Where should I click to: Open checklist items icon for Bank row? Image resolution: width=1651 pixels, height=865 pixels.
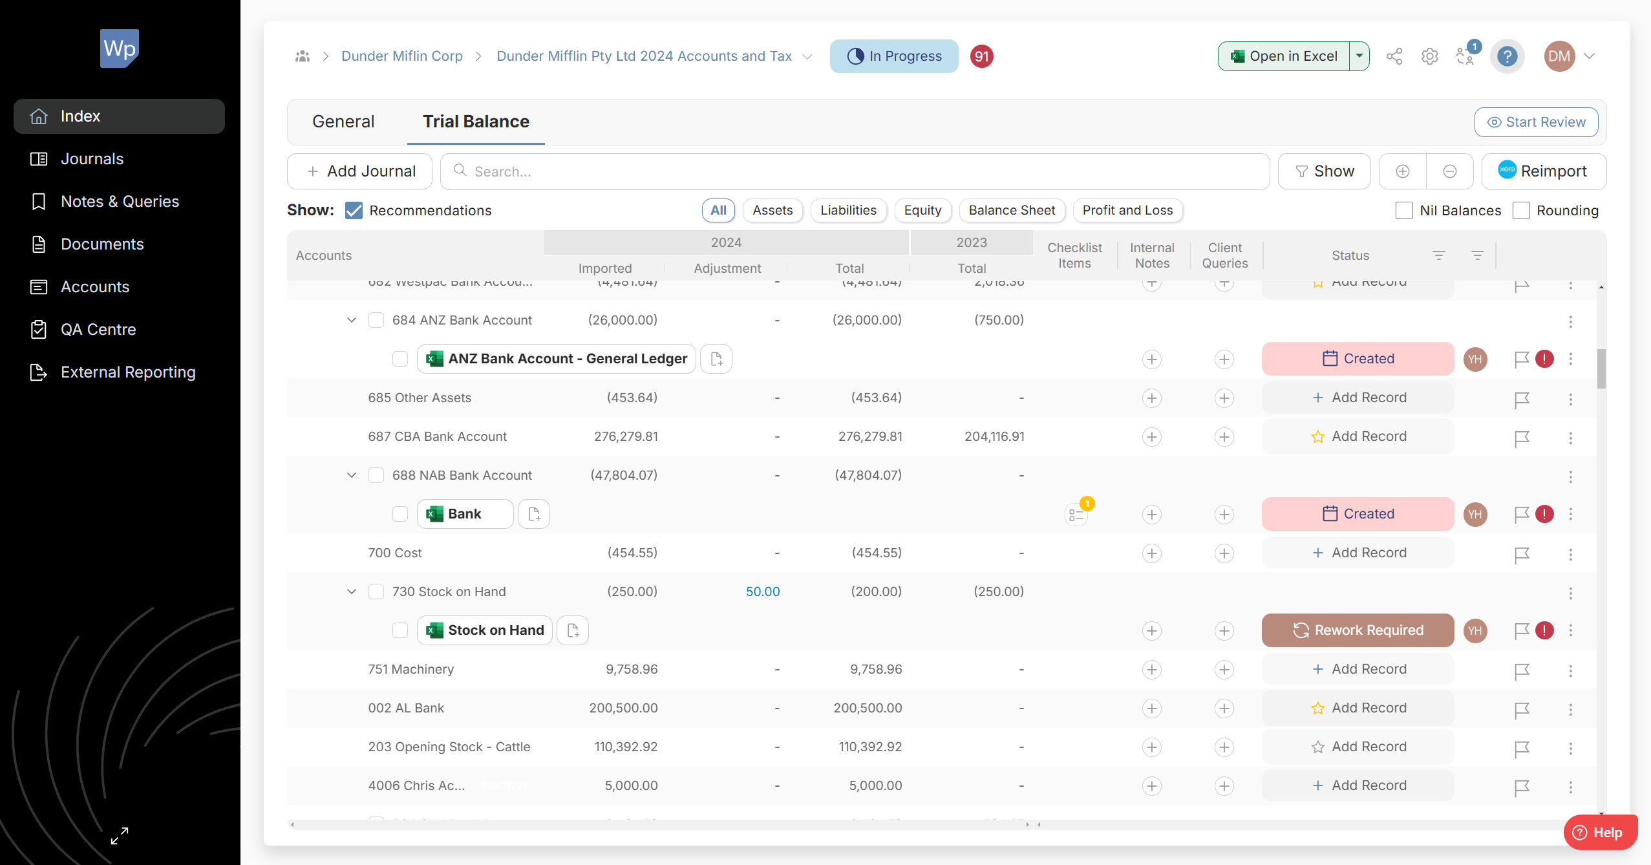coord(1076,515)
